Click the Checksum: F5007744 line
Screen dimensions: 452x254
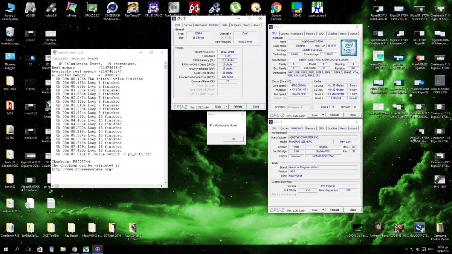point(71,161)
